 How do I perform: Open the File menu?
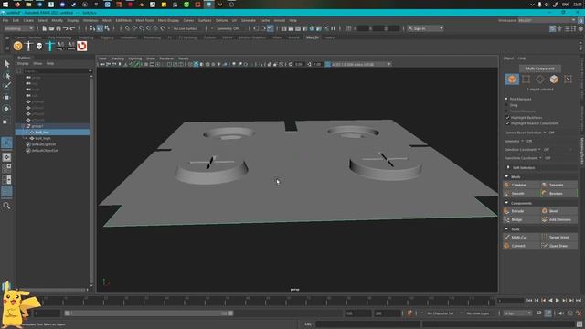tap(5, 20)
